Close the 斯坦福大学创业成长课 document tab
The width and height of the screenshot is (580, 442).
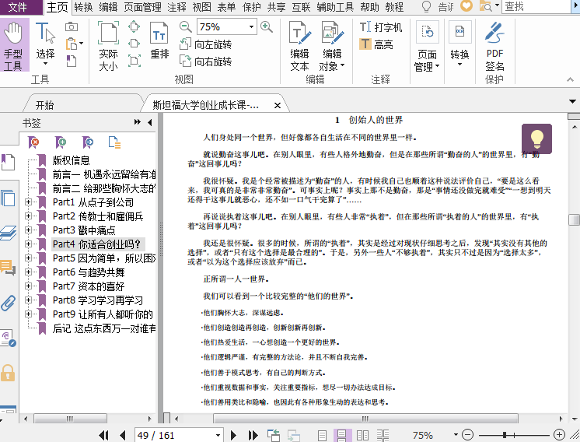277,106
